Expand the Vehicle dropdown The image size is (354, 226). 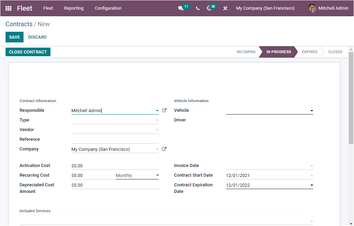[311, 110]
